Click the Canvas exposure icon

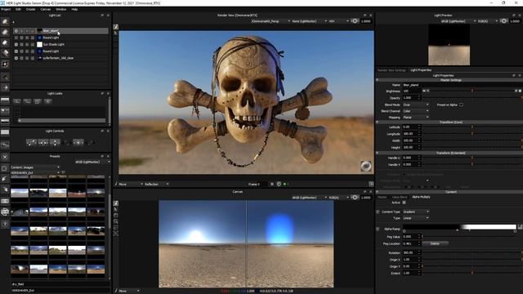(x=355, y=198)
